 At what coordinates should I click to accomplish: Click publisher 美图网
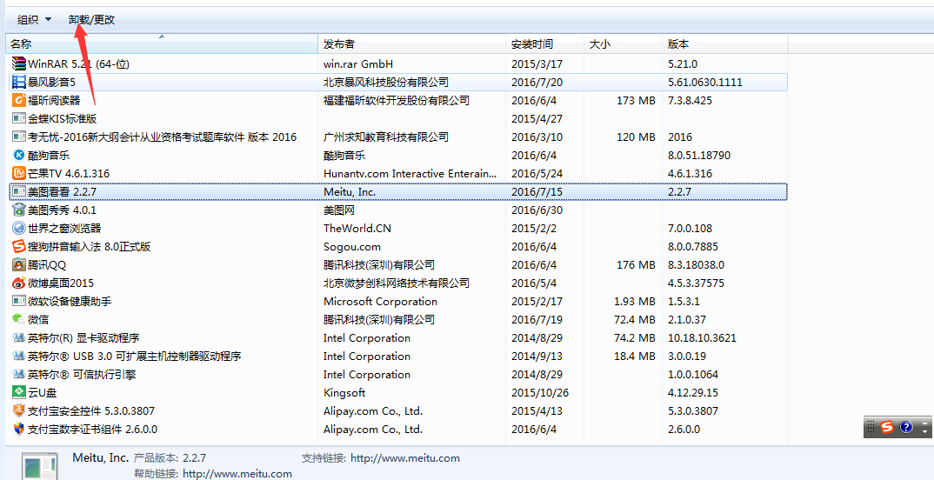click(339, 210)
